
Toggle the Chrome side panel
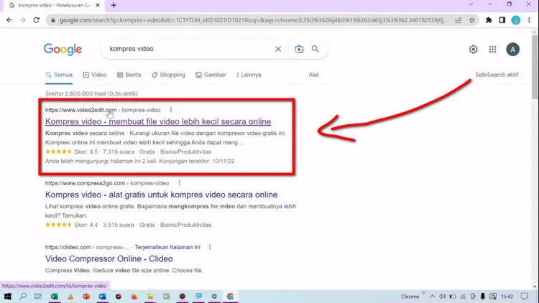[502, 20]
